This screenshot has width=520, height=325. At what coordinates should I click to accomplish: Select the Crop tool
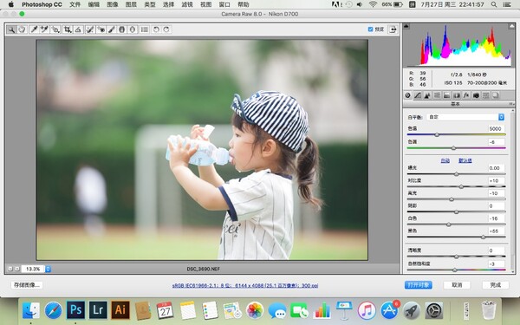(68, 29)
